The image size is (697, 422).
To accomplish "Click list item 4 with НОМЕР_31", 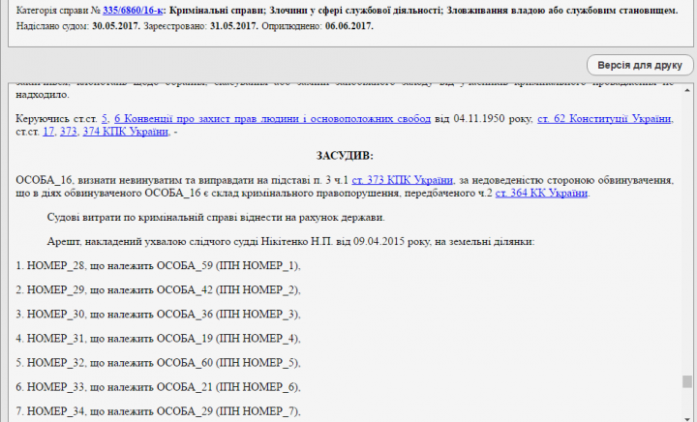I will click(159, 339).
